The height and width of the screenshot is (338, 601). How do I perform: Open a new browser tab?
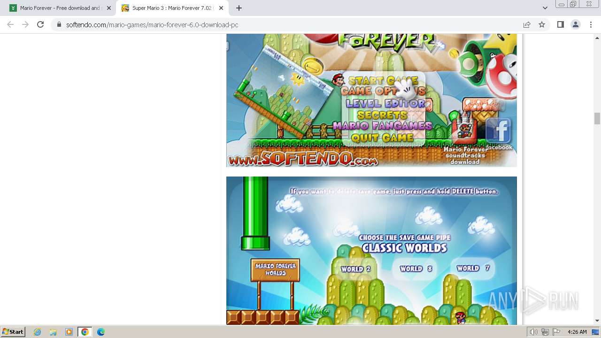point(239,8)
